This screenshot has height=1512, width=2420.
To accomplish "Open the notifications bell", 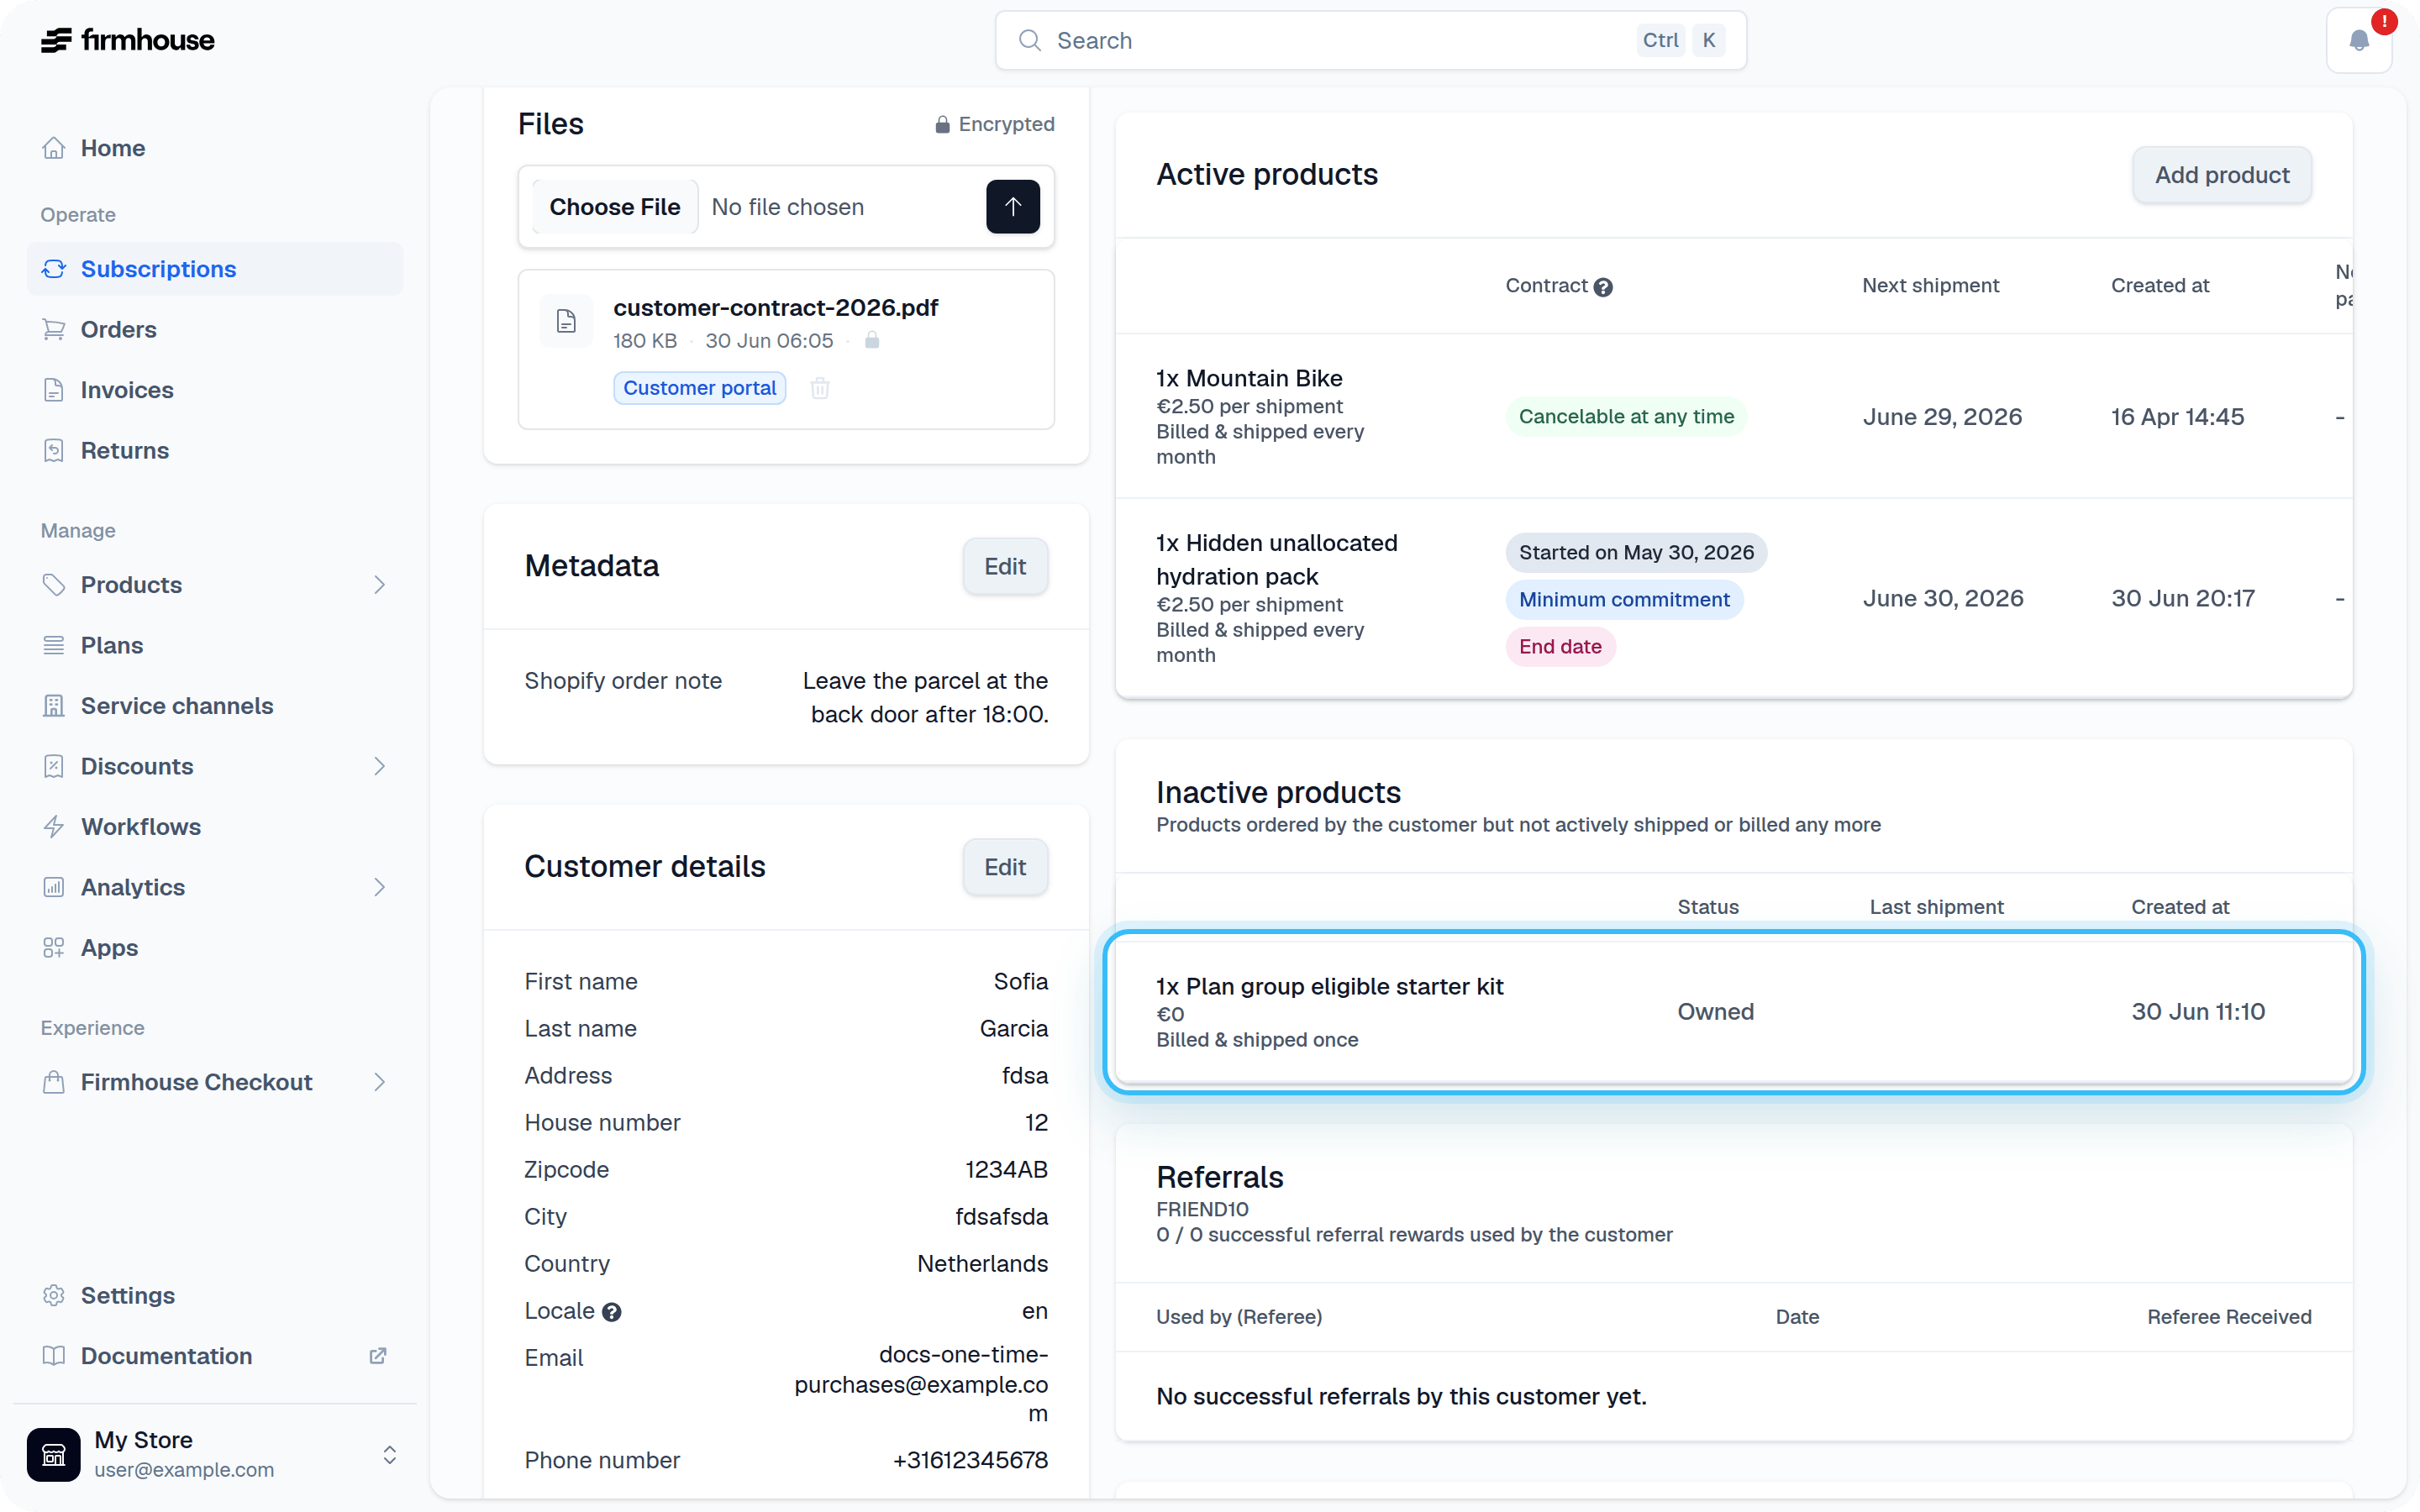I will [2359, 40].
